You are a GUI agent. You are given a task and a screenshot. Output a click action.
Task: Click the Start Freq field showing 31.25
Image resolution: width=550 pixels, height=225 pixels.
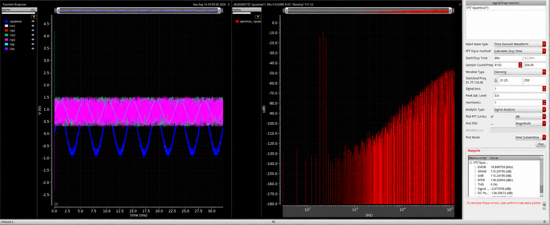click(x=510, y=80)
